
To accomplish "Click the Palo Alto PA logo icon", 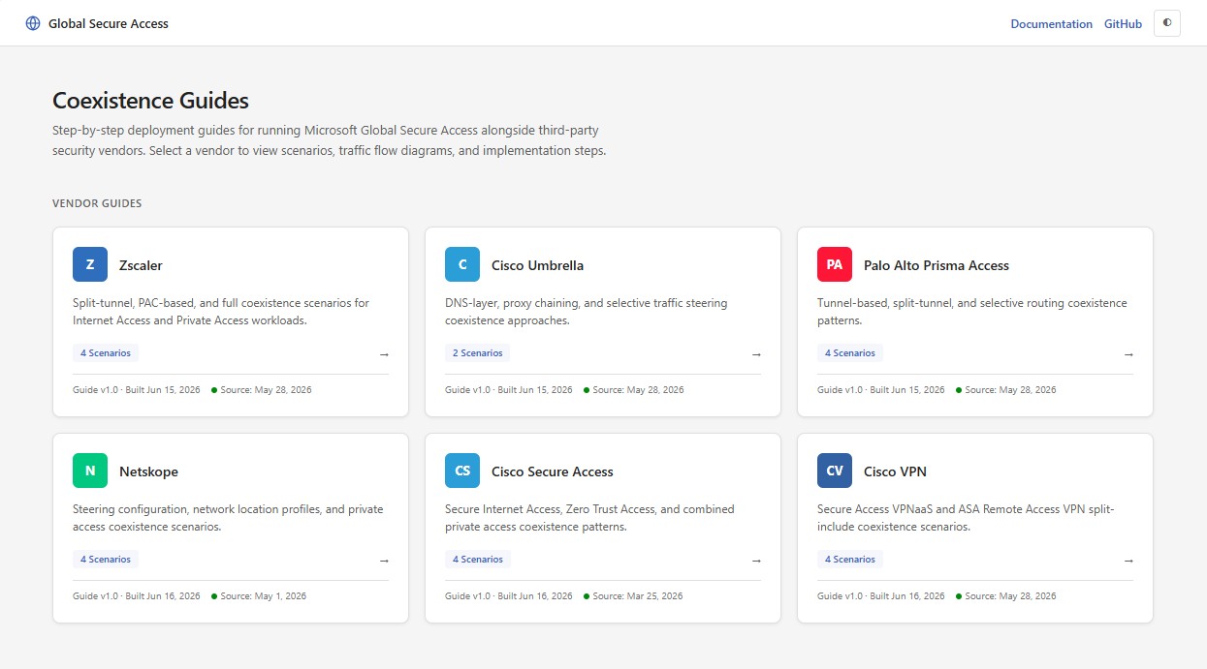I will (835, 264).
